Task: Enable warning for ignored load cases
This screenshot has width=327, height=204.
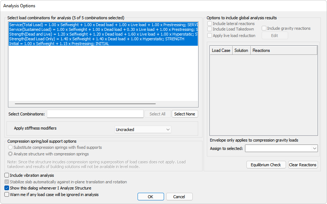Action: pos(7,195)
